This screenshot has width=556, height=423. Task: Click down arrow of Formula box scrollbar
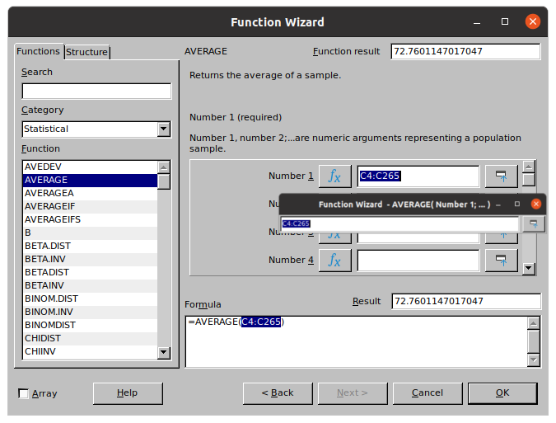pyautogui.click(x=534, y=360)
